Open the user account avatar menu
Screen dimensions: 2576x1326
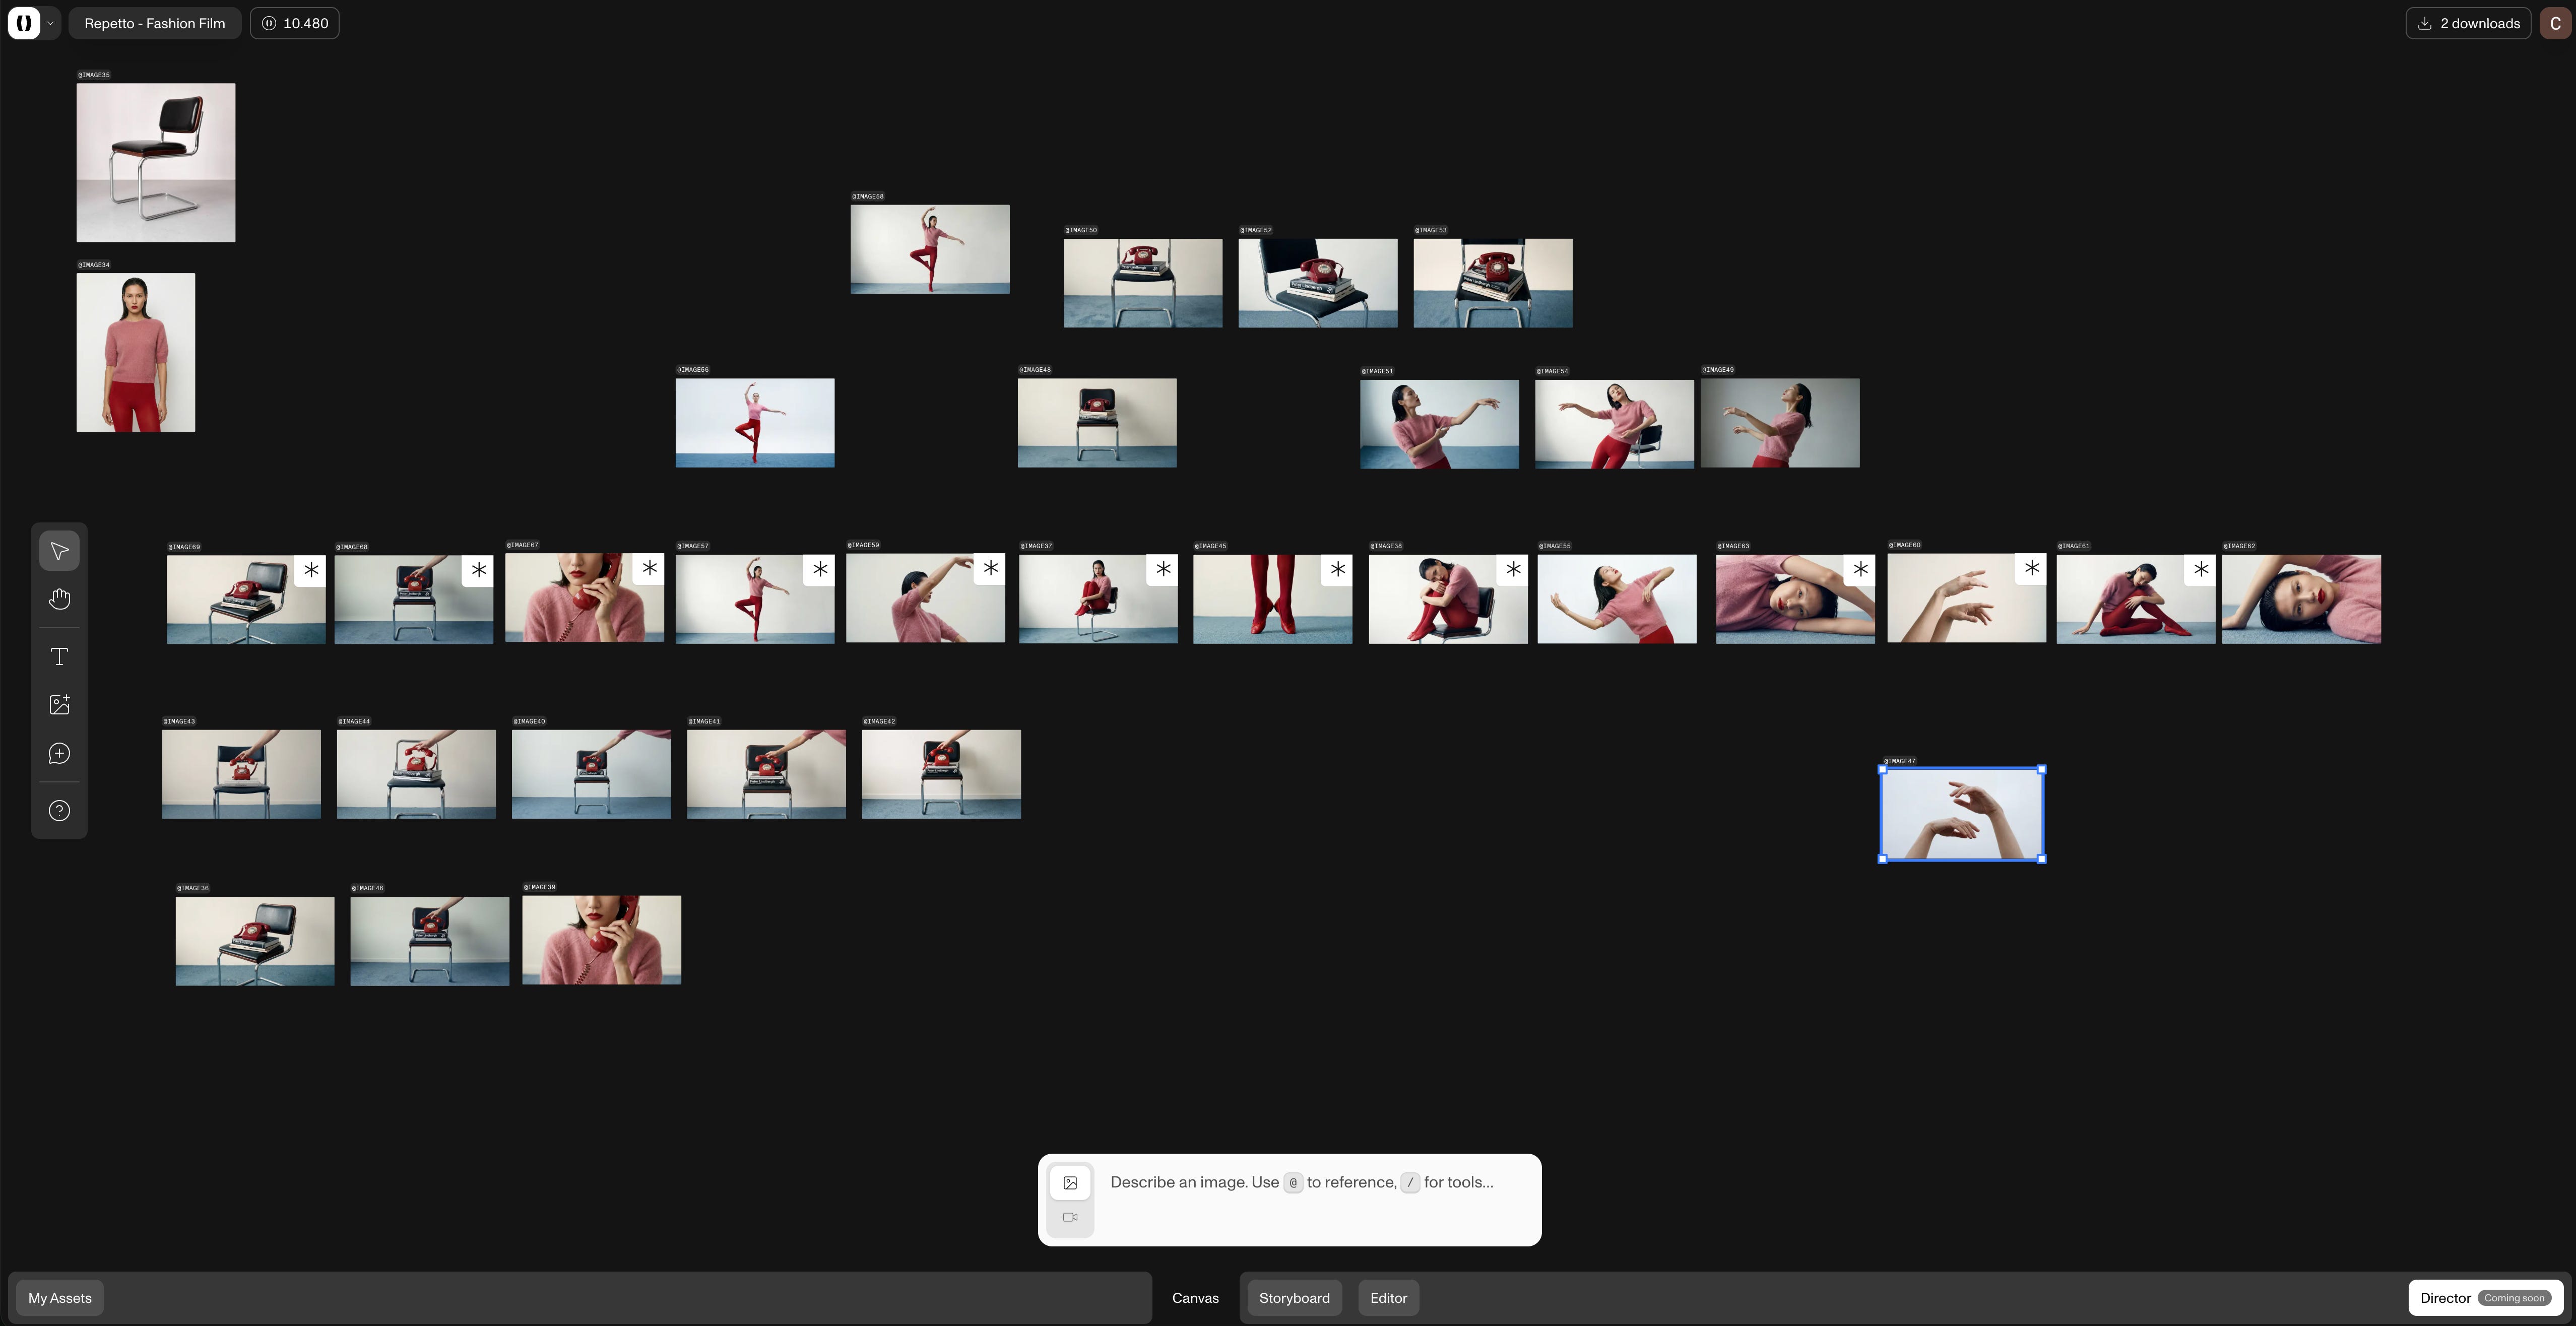pyautogui.click(x=2555, y=23)
